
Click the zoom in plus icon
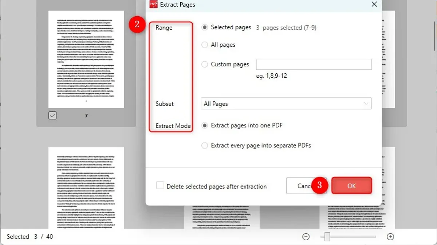390,237
